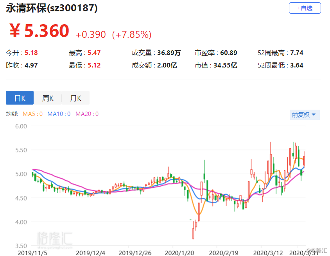Add stock to watchlist with +自选 button
The height and width of the screenshot is (256, 330).
(305, 8)
